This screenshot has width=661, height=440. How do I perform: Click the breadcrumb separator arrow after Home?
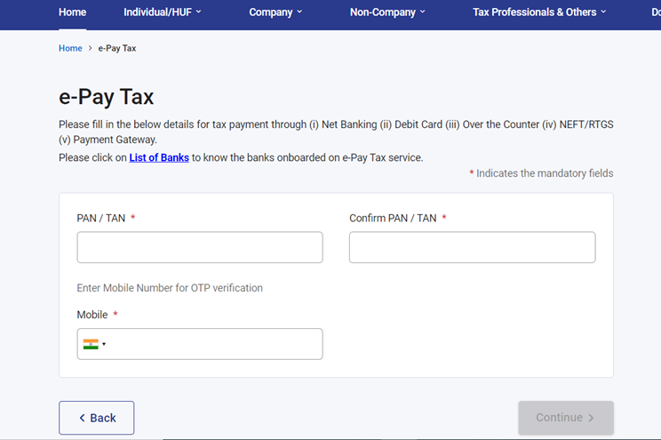(90, 48)
